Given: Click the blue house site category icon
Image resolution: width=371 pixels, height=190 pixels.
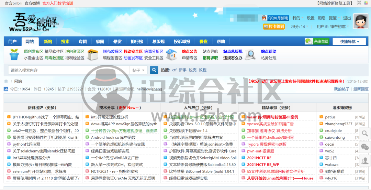Looking at the screenshot, I should point(171,54).
